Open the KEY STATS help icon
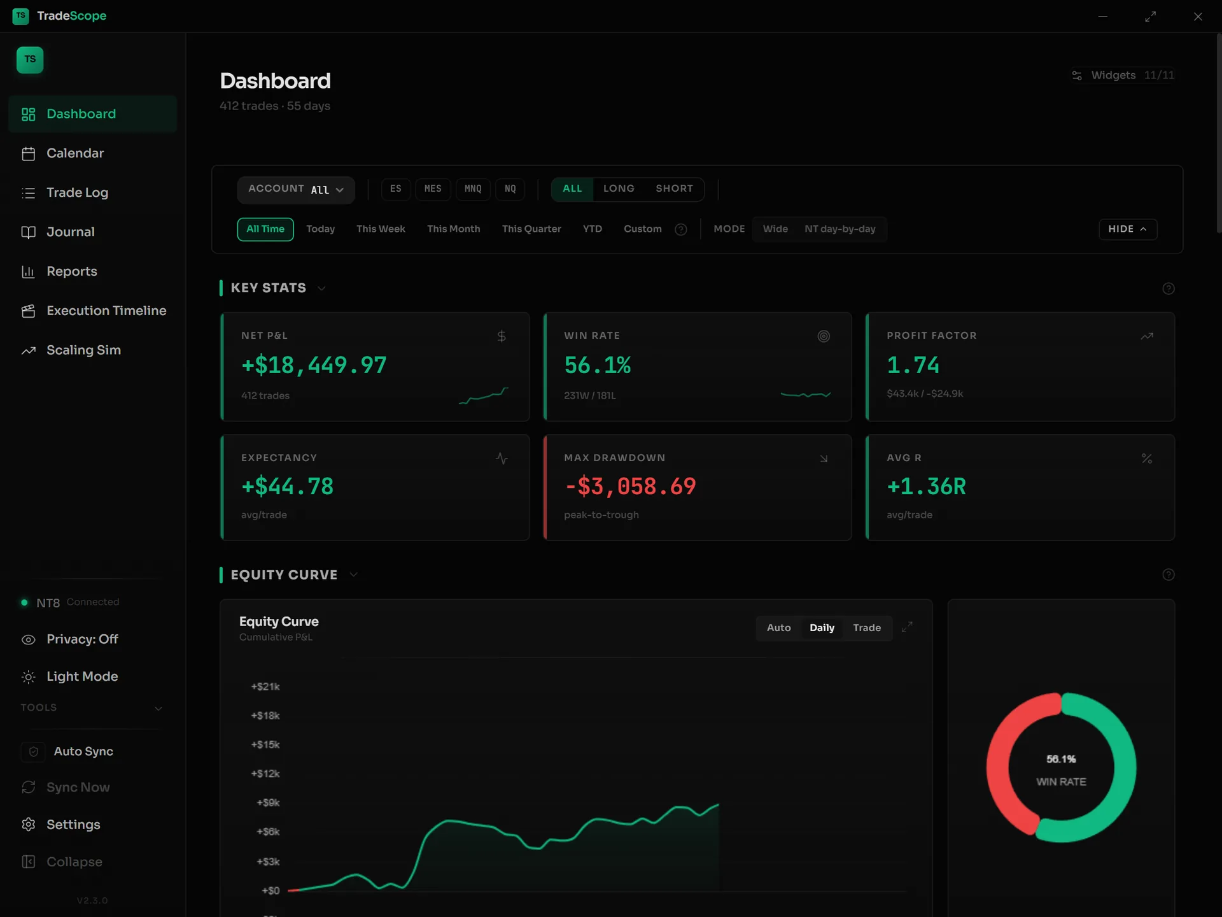1222x917 pixels. pyautogui.click(x=1169, y=288)
